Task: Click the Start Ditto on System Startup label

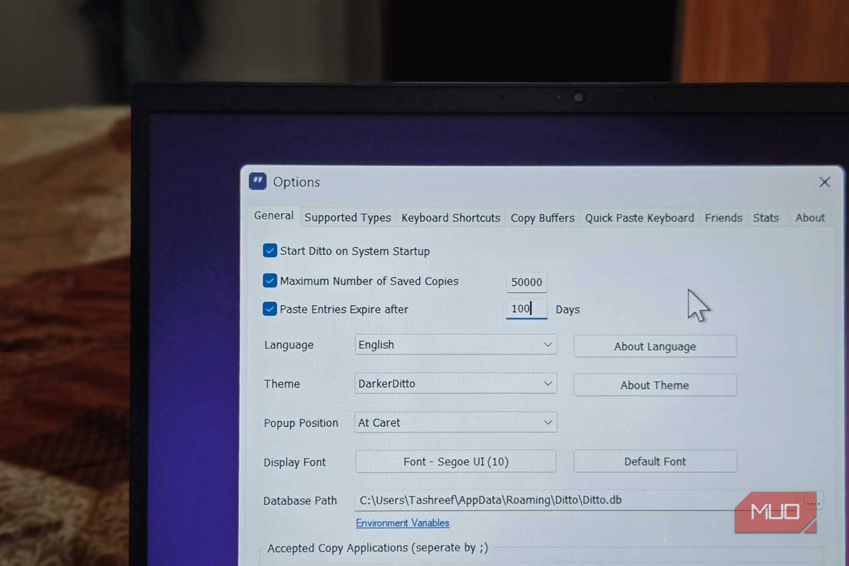Action: pos(355,251)
